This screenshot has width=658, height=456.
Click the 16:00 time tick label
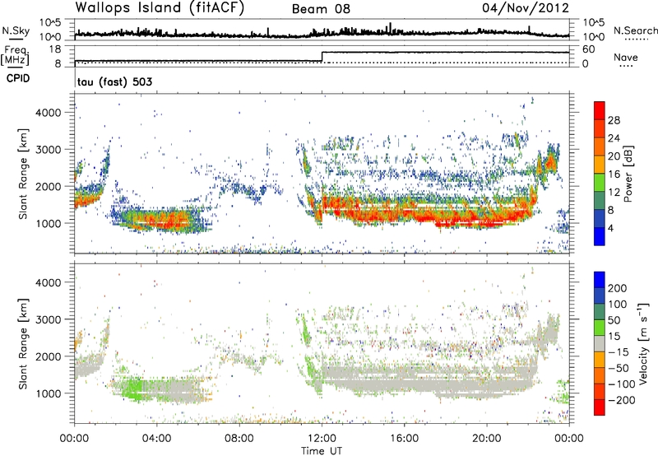pyautogui.click(x=404, y=438)
